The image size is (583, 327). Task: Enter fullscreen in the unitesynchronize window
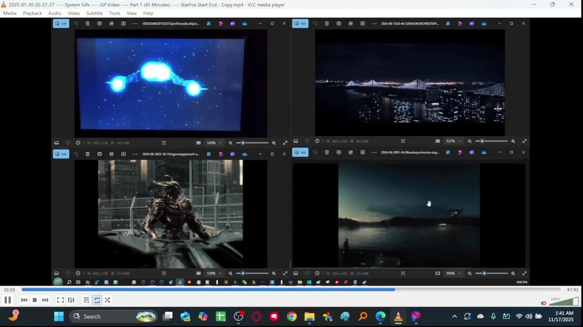coord(524,273)
